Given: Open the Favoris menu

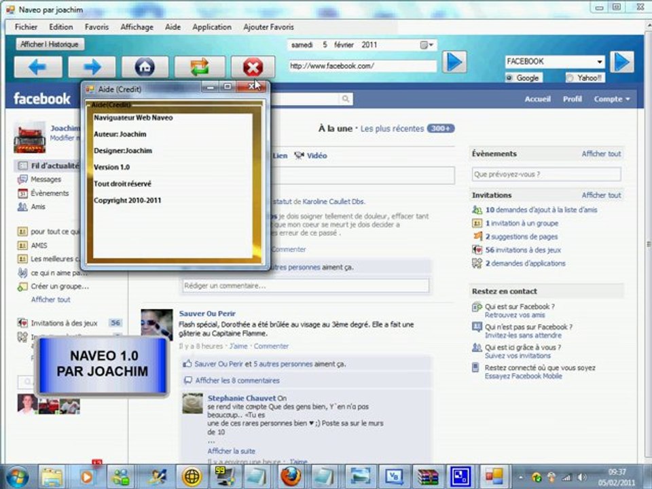Looking at the screenshot, I should click(96, 27).
